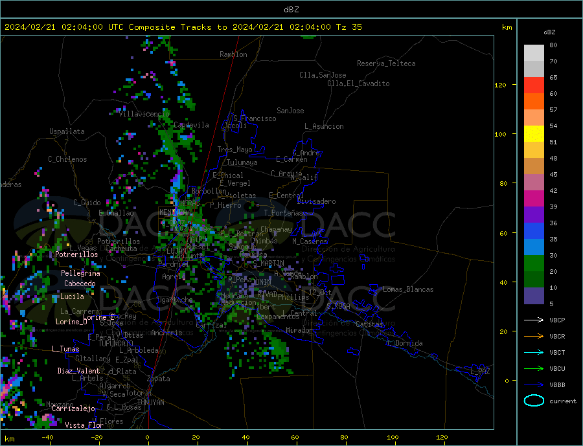Click the white VBCP arrow in legend
This screenshot has width=583, height=446.
(534, 320)
